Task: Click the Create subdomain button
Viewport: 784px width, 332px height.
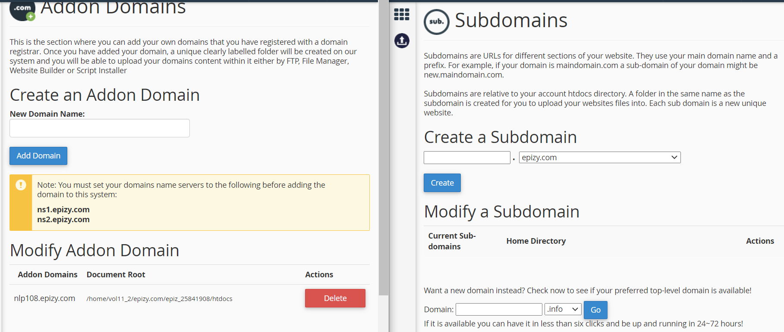Action: 442,183
